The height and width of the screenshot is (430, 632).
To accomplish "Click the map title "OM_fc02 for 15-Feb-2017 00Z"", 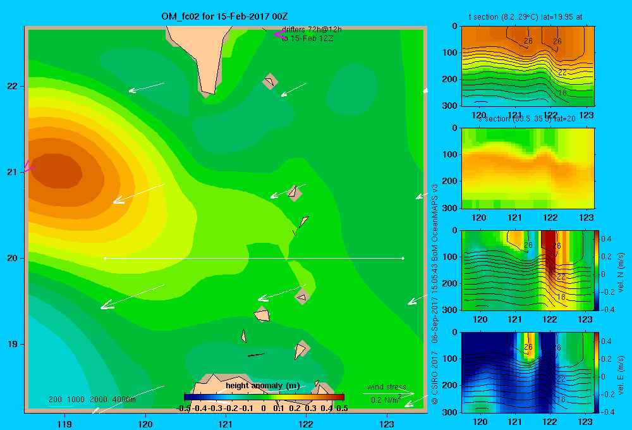I will [x=224, y=16].
